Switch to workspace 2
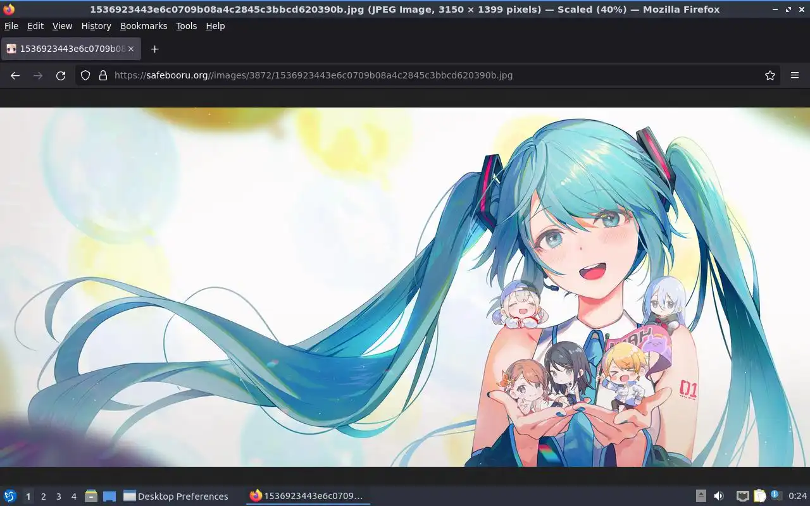This screenshot has height=506, width=810. 43,497
